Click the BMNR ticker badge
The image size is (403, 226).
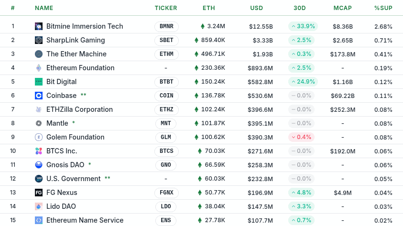tap(166, 26)
